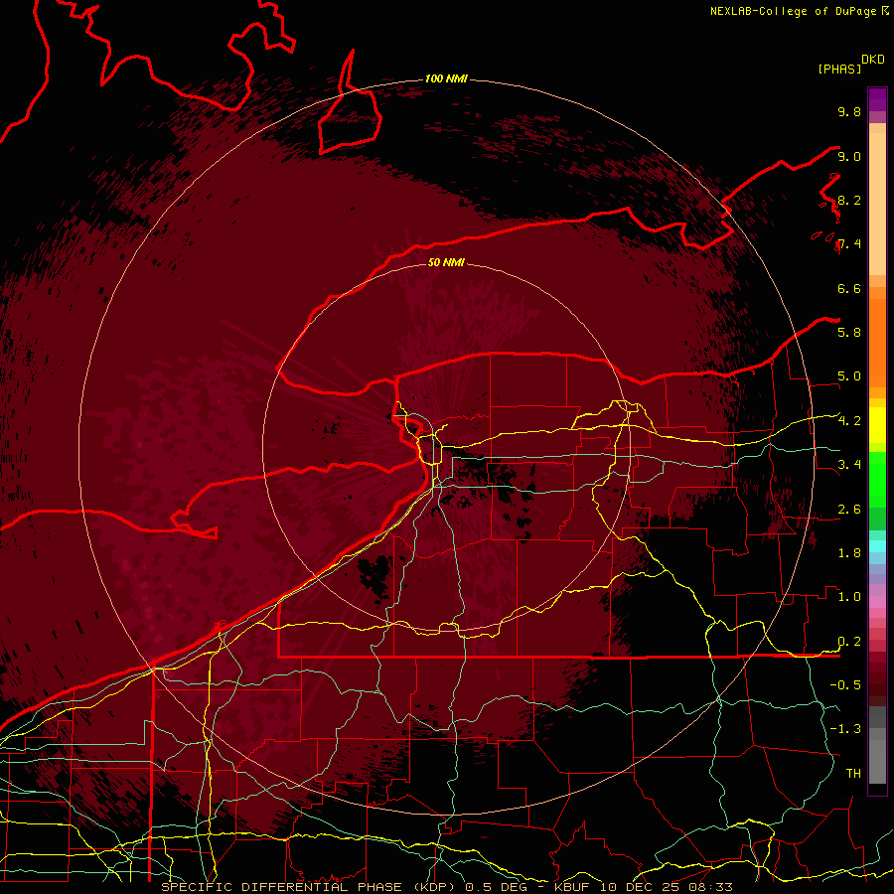
Task: Select the 4.2 legend value
Action: [849, 421]
